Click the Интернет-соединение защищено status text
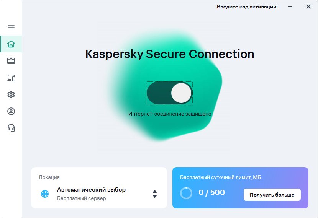Image resolution: width=318 pixels, height=218 pixels. tap(170, 114)
